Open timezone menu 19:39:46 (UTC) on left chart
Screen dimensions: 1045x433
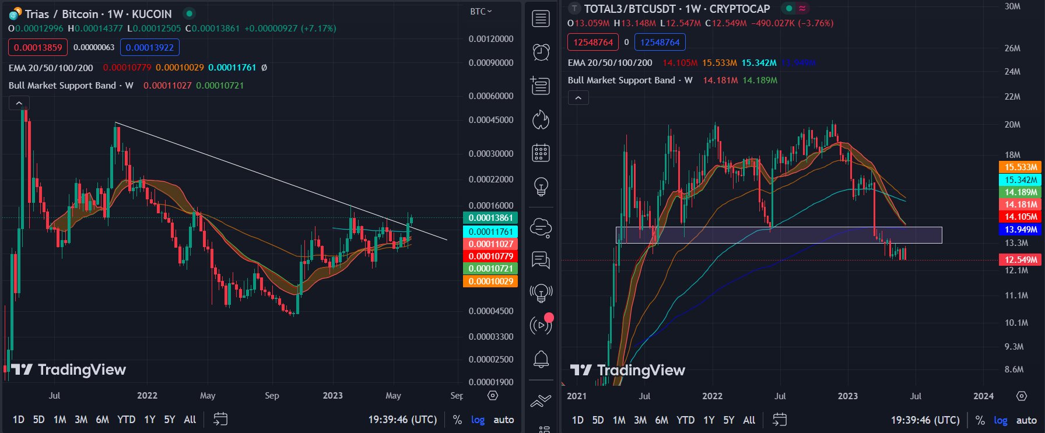tap(402, 420)
